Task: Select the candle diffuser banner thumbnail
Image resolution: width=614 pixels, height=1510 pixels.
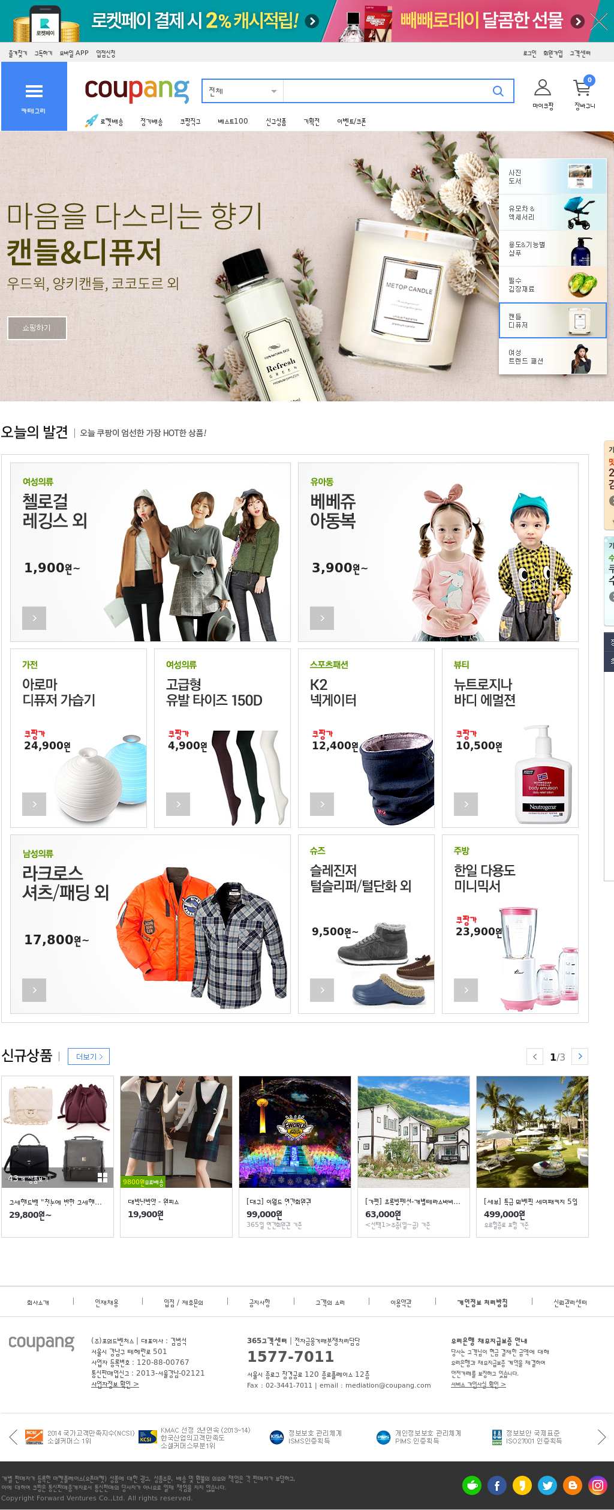Action: [x=552, y=320]
